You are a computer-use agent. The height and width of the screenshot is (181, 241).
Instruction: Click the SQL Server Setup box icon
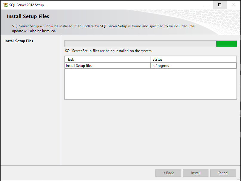(x=5, y=5)
